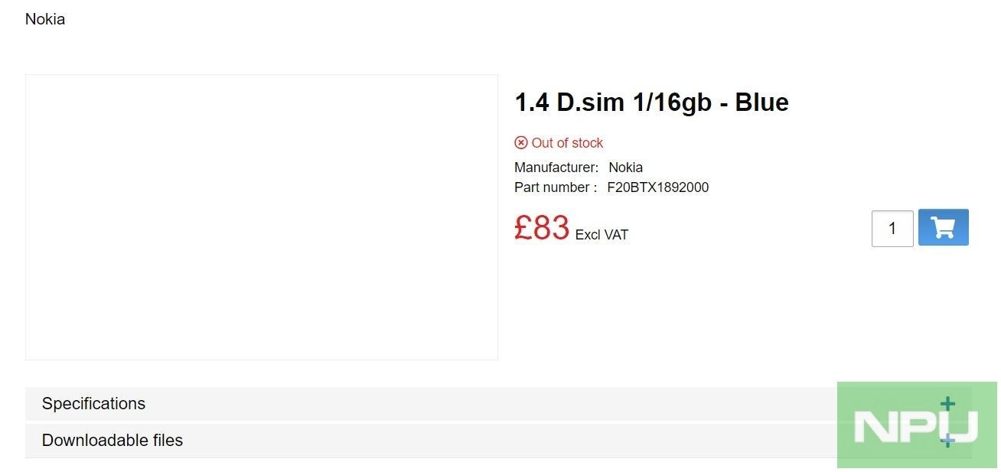Viewport: 1001px width, 472px height.
Task: Click the Nokia manufacturer value
Action: [x=625, y=168]
